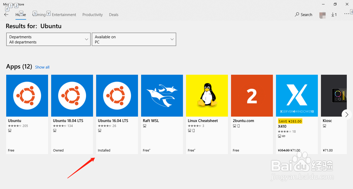Open the X410 XServer4Windows10 tile
Image resolution: width=353 pixels, height=189 pixels.
pyautogui.click(x=297, y=96)
